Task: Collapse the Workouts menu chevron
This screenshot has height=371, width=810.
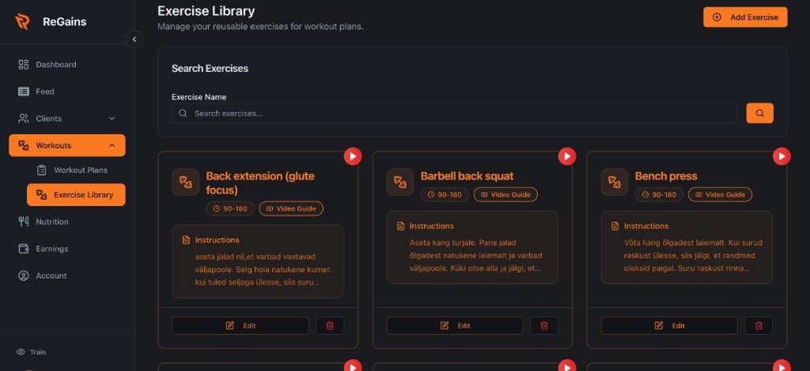Action: point(112,145)
